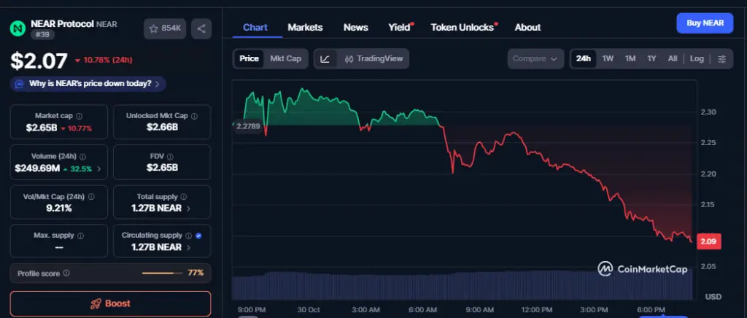Screen dimensions: 747x318
Task: Add NEAR to watchlist via star
Action: click(x=153, y=28)
